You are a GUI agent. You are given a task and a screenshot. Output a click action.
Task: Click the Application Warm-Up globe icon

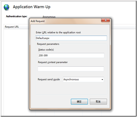[6, 7]
